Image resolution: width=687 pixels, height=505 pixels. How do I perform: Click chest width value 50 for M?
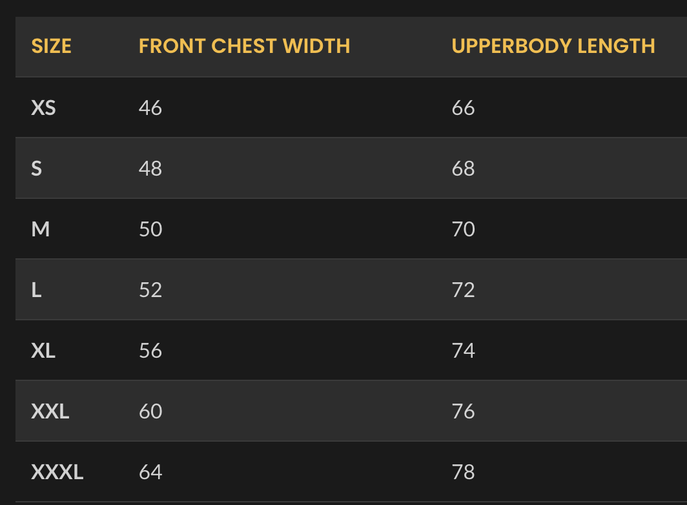coord(150,229)
